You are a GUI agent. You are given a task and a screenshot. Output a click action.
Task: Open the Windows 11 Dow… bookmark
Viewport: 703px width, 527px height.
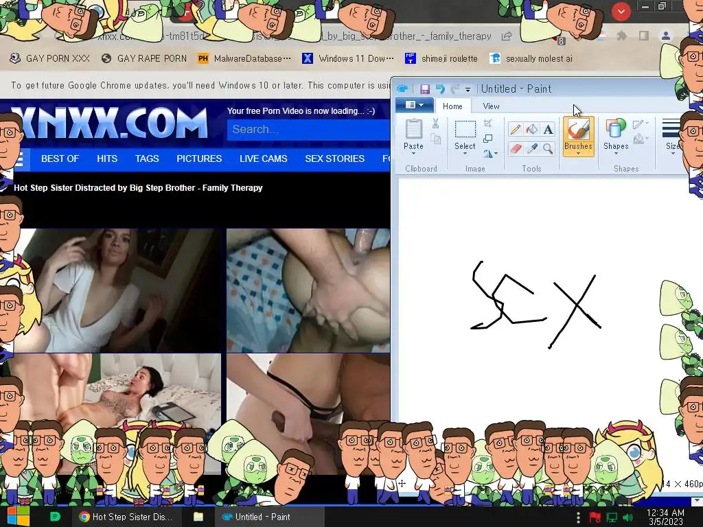tap(348, 58)
